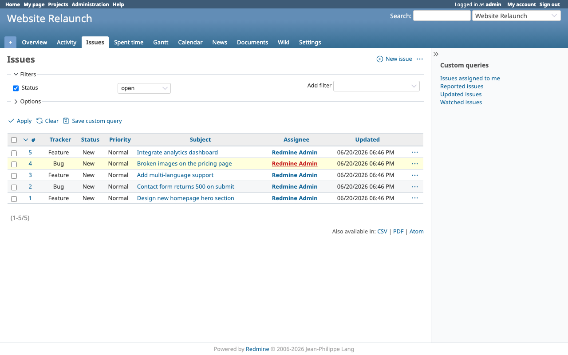This screenshot has height=355, width=568.
Task: Export issues as PDF
Action: 398,232
